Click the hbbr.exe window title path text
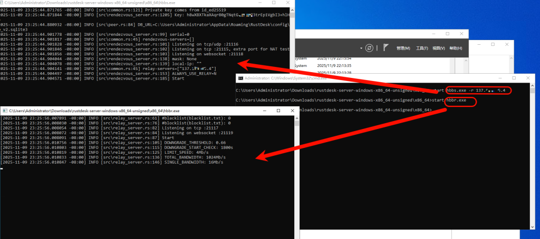This screenshot has width=540, height=239. [94, 111]
